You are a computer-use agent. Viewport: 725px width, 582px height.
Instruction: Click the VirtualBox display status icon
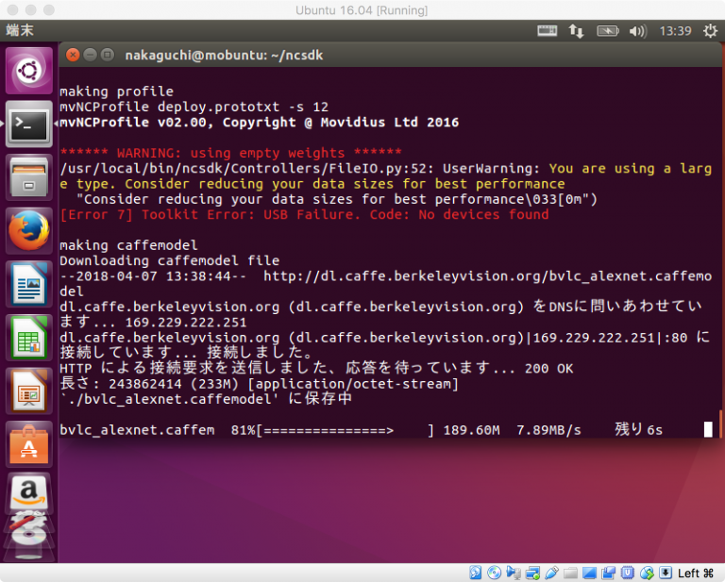tap(589, 573)
